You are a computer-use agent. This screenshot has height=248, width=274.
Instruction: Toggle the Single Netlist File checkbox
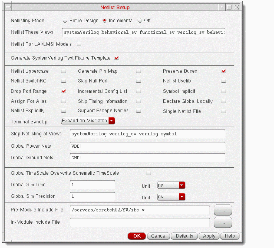(223, 111)
